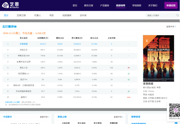Screen dimensions: 180x124
Task: Switch to the 代言人 tab
Action: tap(38, 15)
